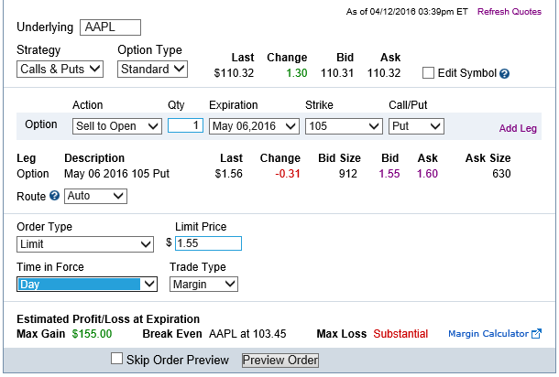Screen dimensions: 559x377
Task: Enable the Edit Symbol checkbox
Action: [428, 73]
